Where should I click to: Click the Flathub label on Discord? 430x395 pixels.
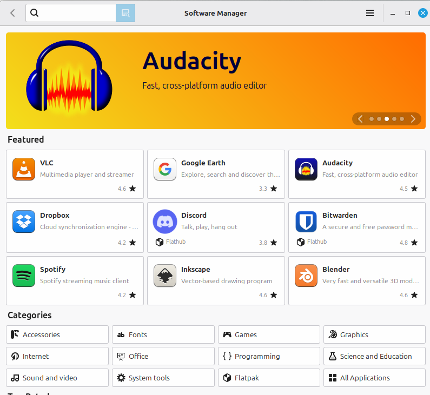176,242
